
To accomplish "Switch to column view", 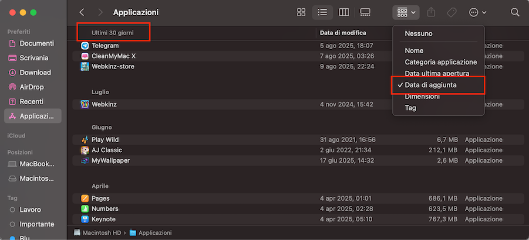I will [x=344, y=12].
